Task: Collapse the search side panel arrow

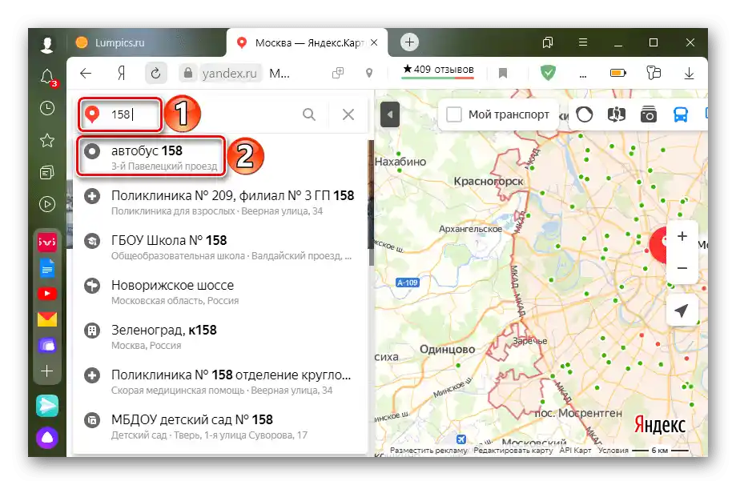Action: [389, 114]
